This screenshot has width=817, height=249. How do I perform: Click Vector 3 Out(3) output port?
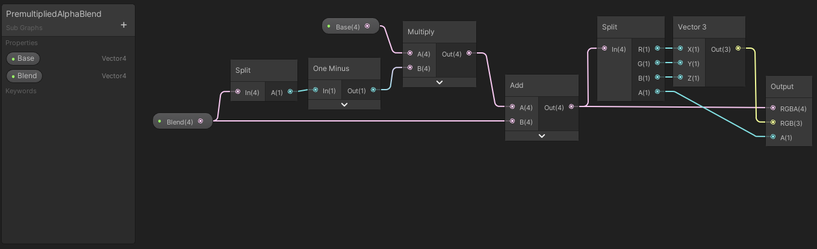coord(738,49)
